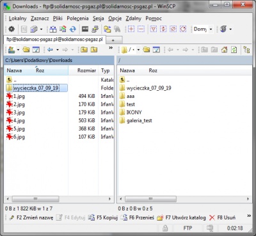This screenshot has height=236, width=256.
Task: Add a new session tab
Action: [x=113, y=40]
